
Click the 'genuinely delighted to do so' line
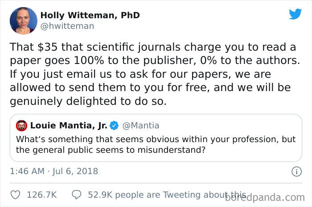coord(88,101)
